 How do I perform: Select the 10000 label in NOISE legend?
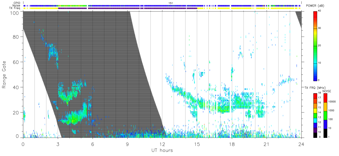(x=332, y=102)
